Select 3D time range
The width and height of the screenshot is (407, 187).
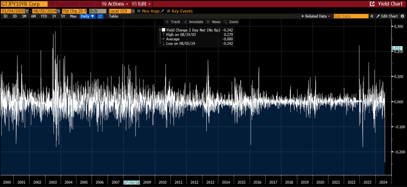15,16
